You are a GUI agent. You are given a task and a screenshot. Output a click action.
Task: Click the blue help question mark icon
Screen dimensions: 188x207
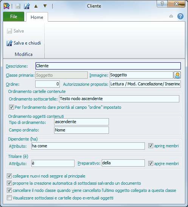(x=180, y=16)
